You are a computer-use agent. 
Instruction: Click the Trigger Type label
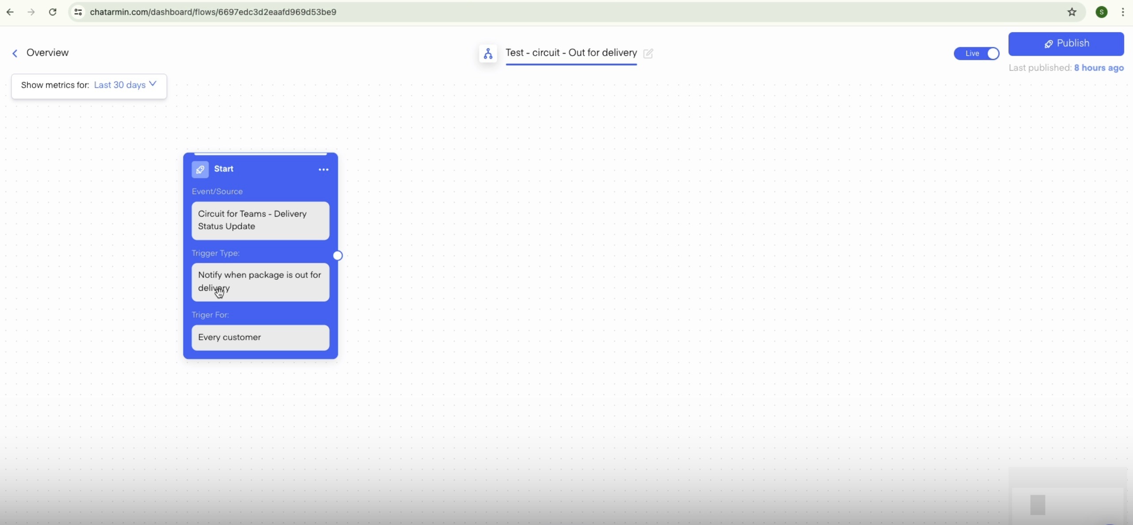[x=216, y=253]
